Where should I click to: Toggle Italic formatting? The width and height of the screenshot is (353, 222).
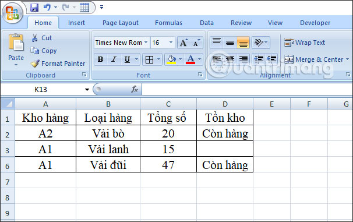(114, 59)
